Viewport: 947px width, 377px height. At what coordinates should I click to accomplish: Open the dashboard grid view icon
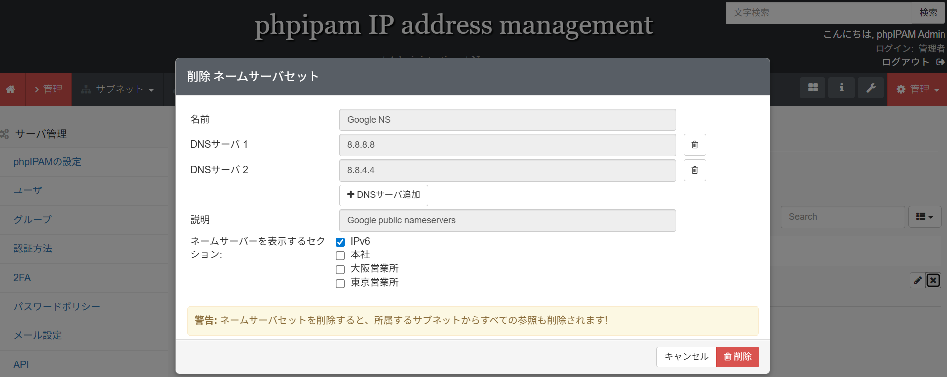[x=813, y=88]
